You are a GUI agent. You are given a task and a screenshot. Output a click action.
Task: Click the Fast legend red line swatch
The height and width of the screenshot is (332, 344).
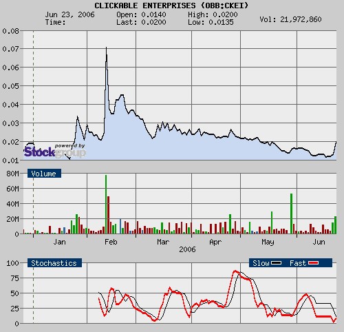[313, 263]
